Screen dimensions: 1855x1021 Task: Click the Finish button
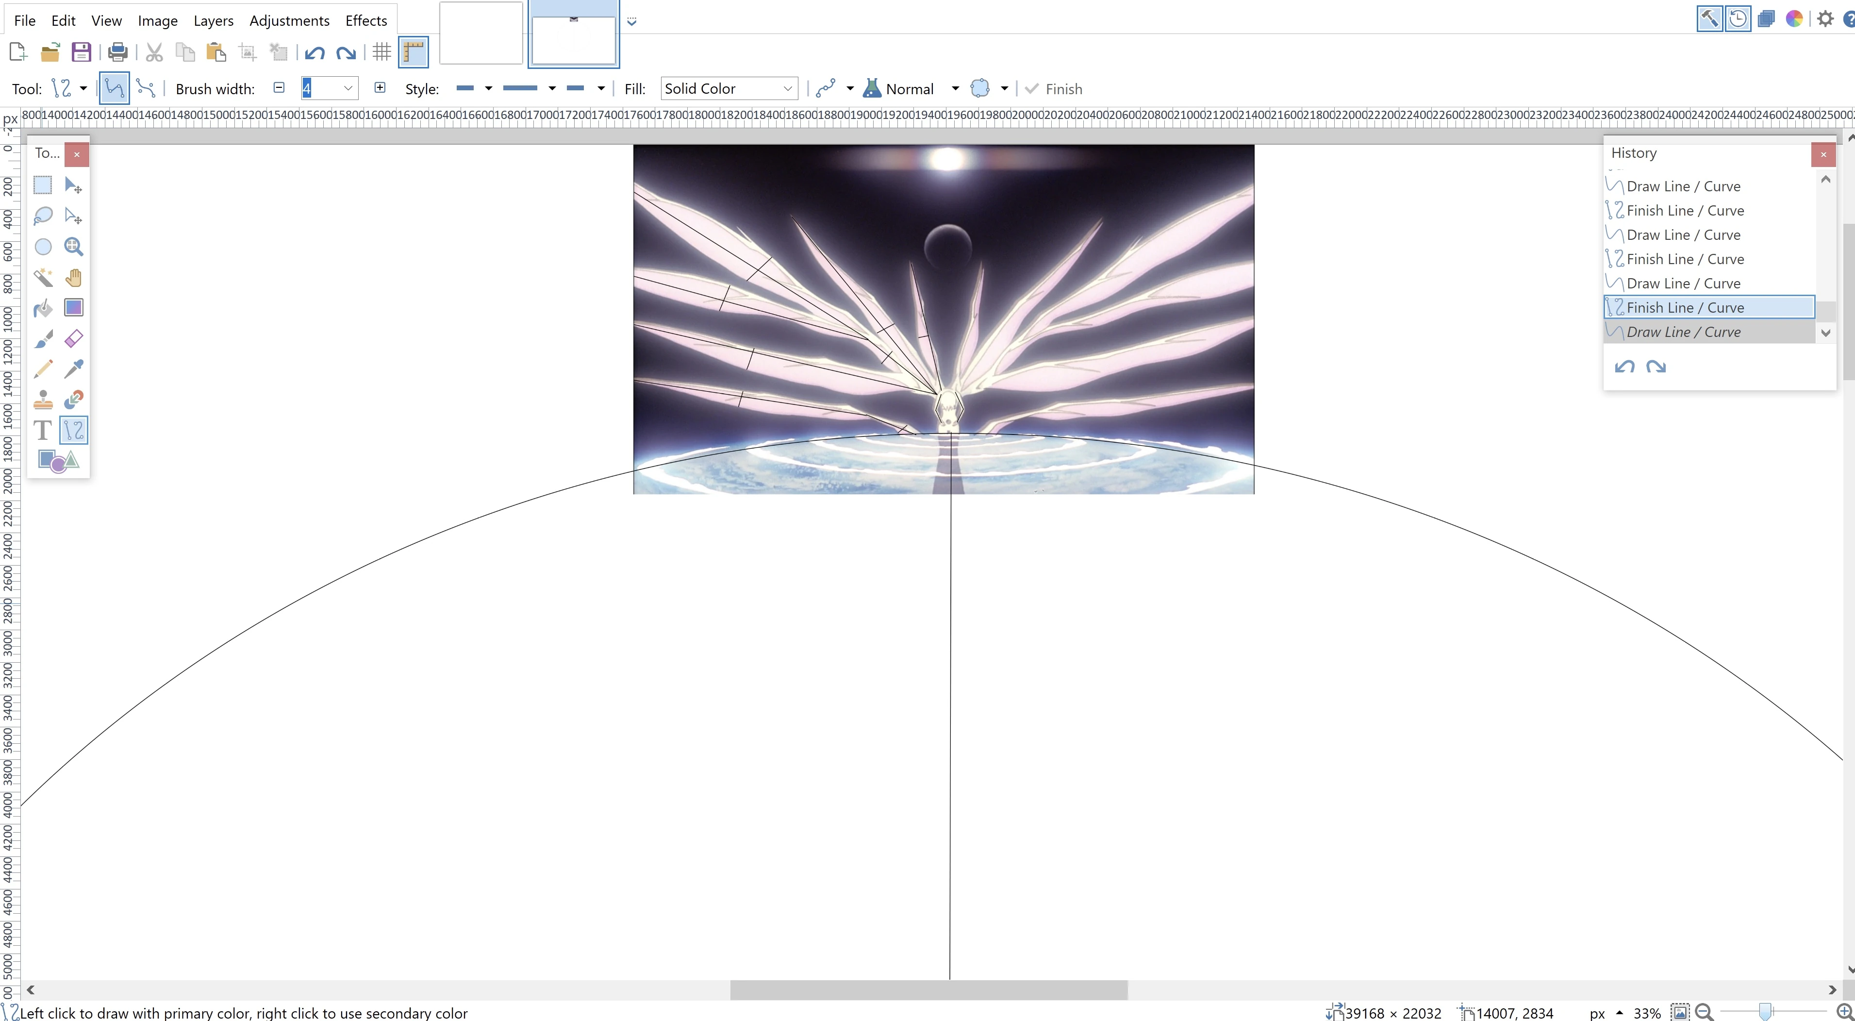pyautogui.click(x=1054, y=89)
